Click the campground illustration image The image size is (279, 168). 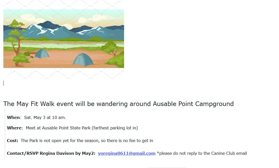(63, 39)
